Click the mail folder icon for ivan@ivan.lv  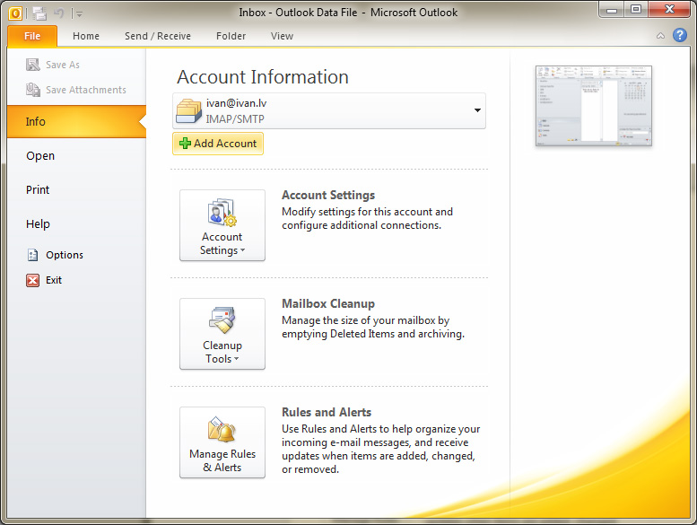tap(189, 110)
